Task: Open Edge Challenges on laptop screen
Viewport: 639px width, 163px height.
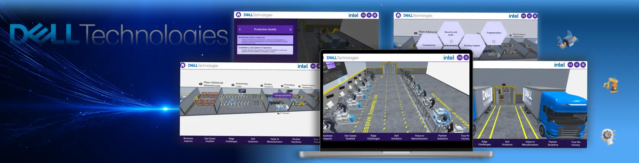Action: pos(374,137)
